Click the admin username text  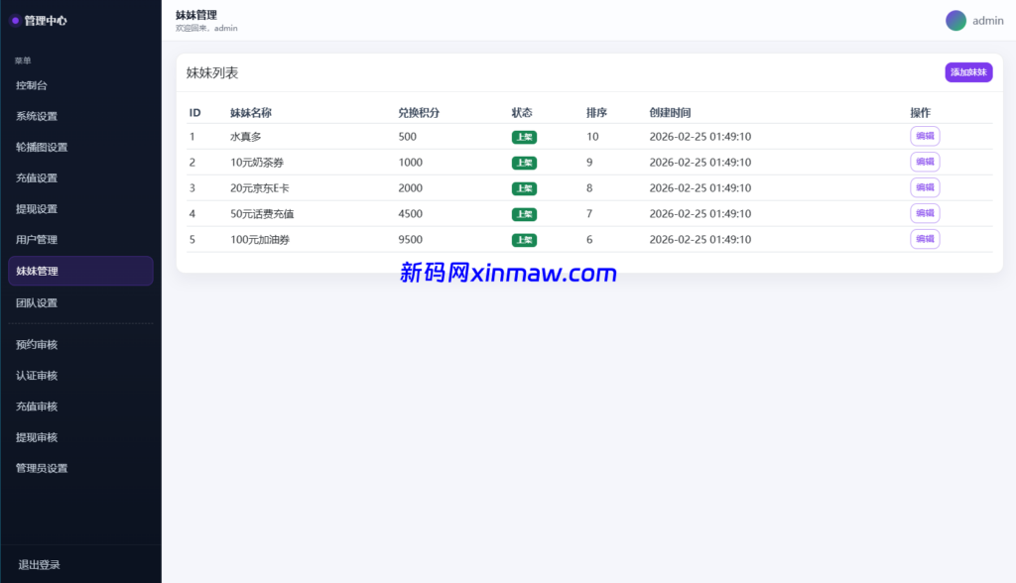[987, 21]
